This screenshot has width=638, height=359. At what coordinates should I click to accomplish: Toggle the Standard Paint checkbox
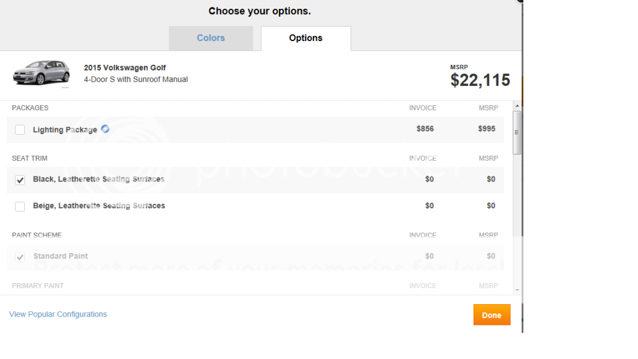click(20, 257)
